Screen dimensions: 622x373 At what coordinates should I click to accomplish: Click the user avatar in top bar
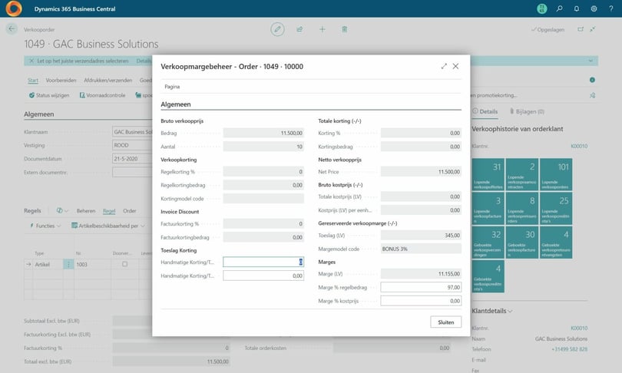[542, 8]
